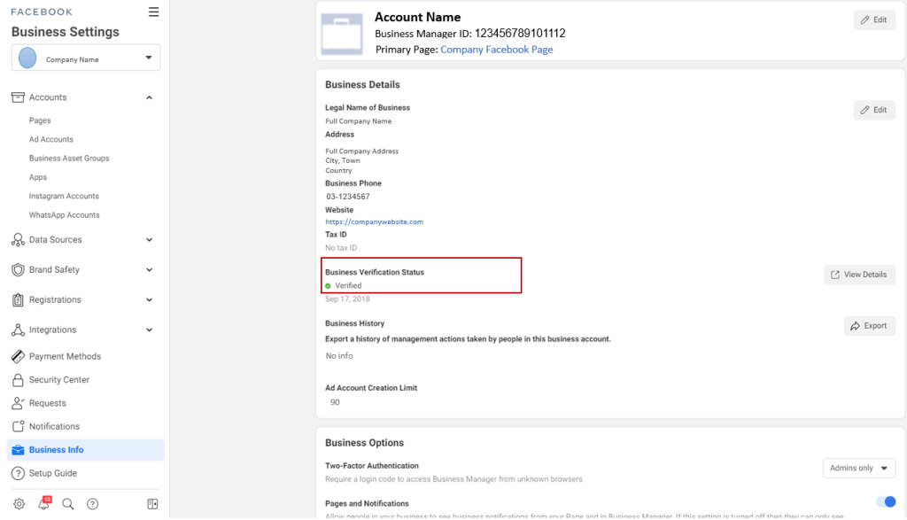
Task: Click the account placeholder image
Action: (342, 35)
